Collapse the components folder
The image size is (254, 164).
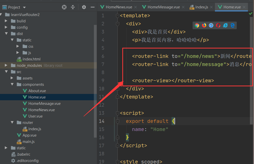click(x=12, y=84)
